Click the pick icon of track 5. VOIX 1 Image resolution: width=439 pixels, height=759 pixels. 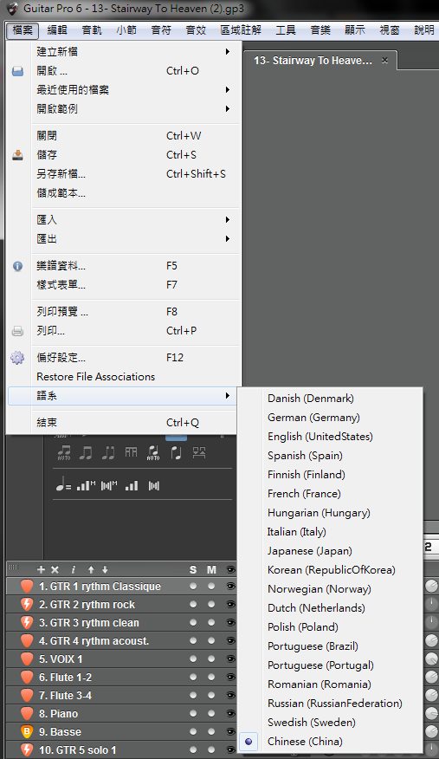tap(27, 658)
